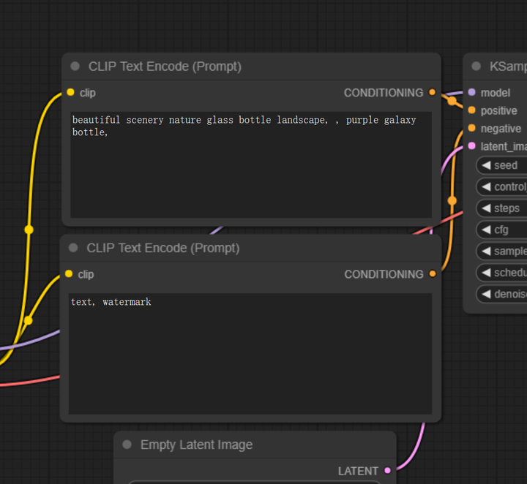Collapse the Empty Latent Image node via its gray dot
The image size is (527, 484).
point(127,445)
